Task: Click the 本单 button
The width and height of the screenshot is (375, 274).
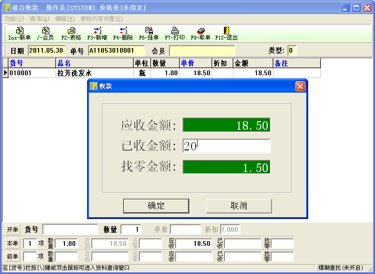Action: (13, 243)
